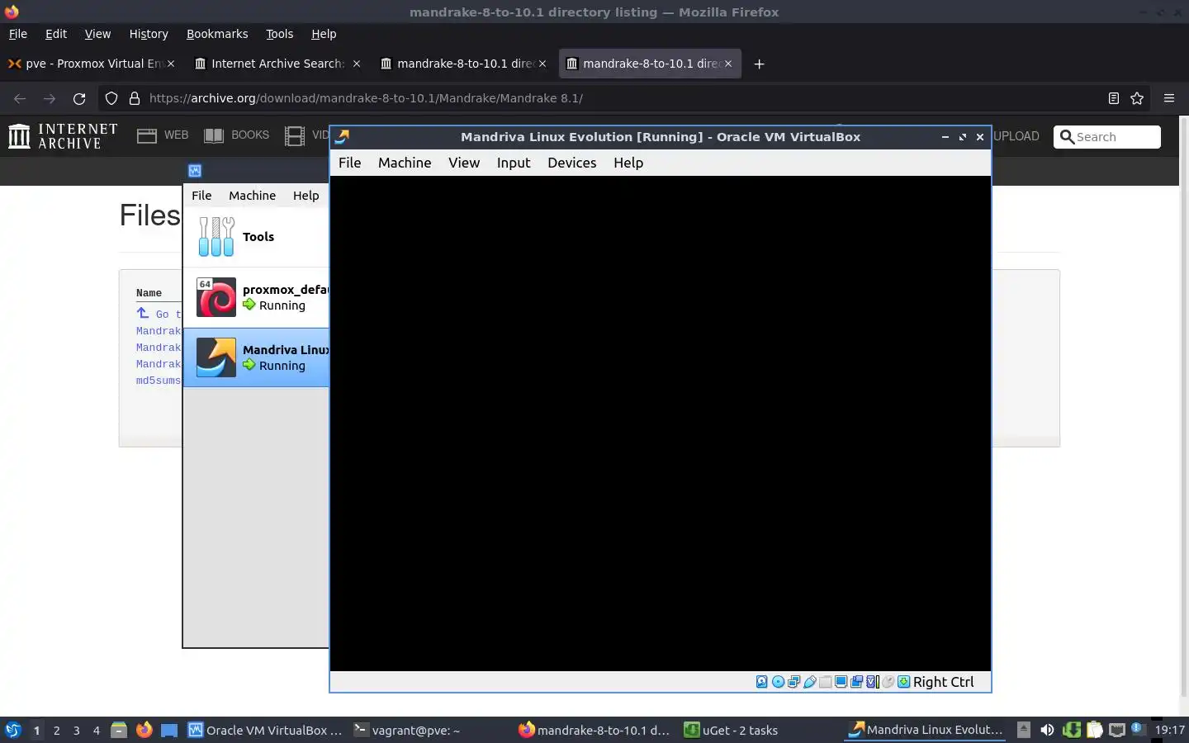1189x743 pixels.
Task: Click the md5sums file link
Action: [159, 381]
